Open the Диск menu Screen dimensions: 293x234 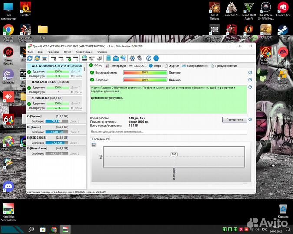tap(40, 52)
